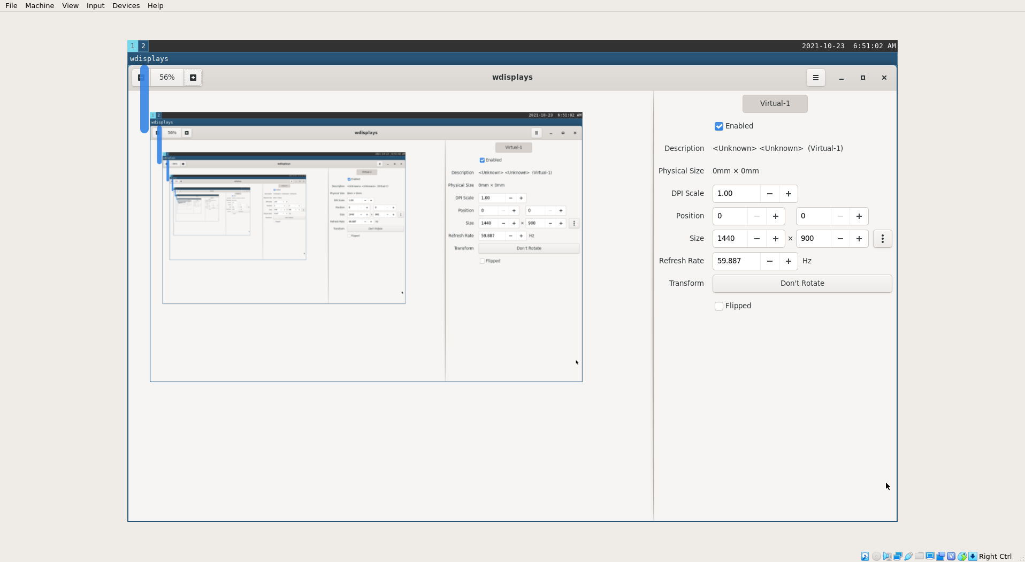Focus the Size height 900 field
The height and width of the screenshot is (562, 1025).
[x=814, y=239]
